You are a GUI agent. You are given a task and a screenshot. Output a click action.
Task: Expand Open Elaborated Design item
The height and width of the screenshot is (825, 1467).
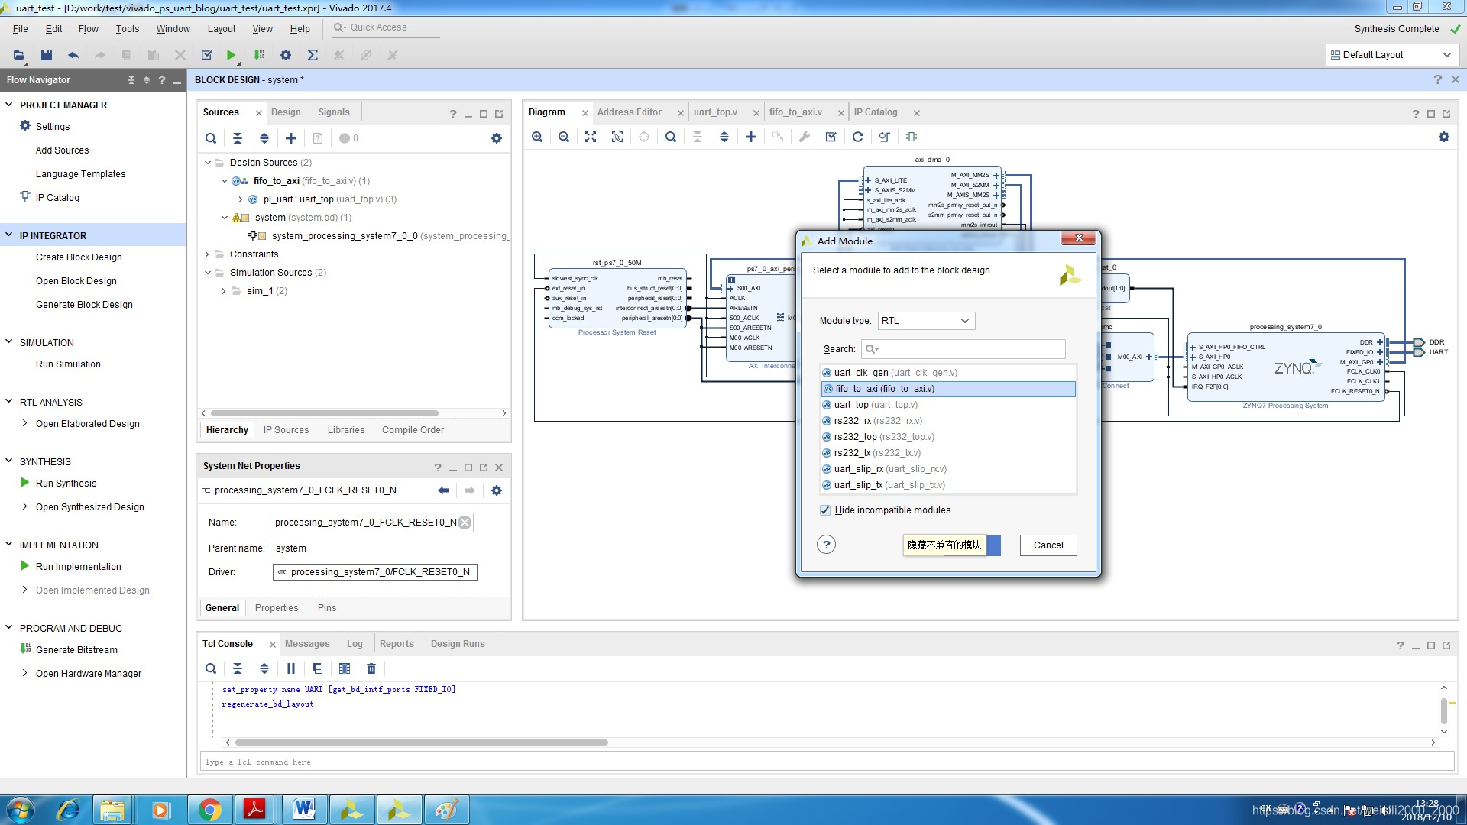pyautogui.click(x=24, y=423)
